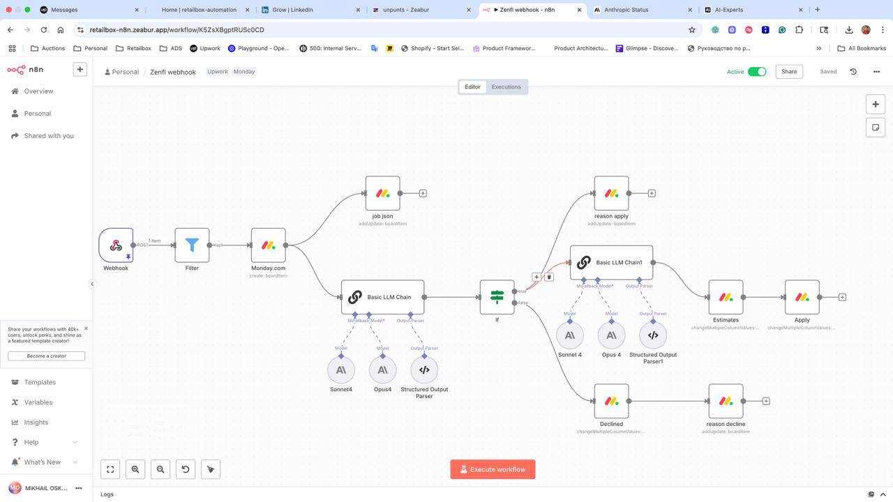Open the Filter node
This screenshot has width=893, height=502.
click(x=191, y=245)
